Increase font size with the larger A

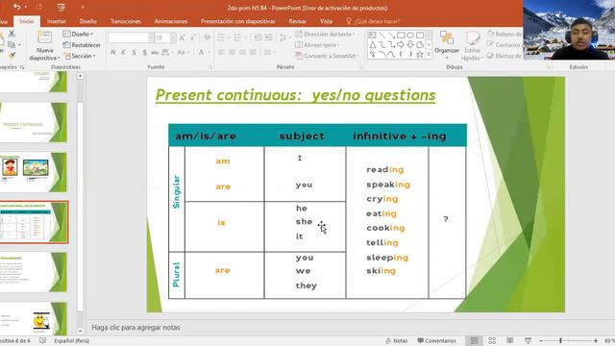coord(182,37)
